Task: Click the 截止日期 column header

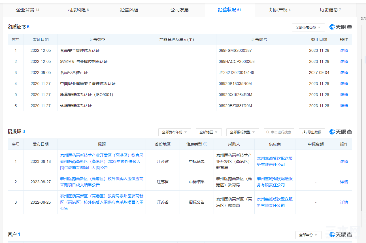Action: point(319,39)
